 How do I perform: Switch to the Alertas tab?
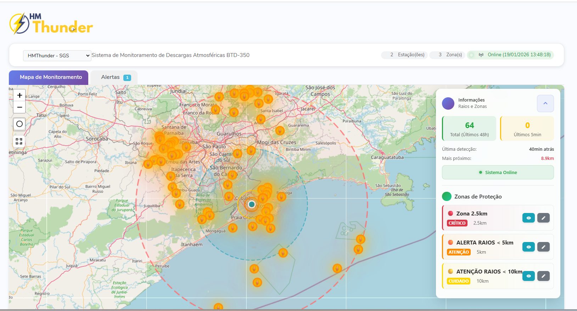coord(114,77)
